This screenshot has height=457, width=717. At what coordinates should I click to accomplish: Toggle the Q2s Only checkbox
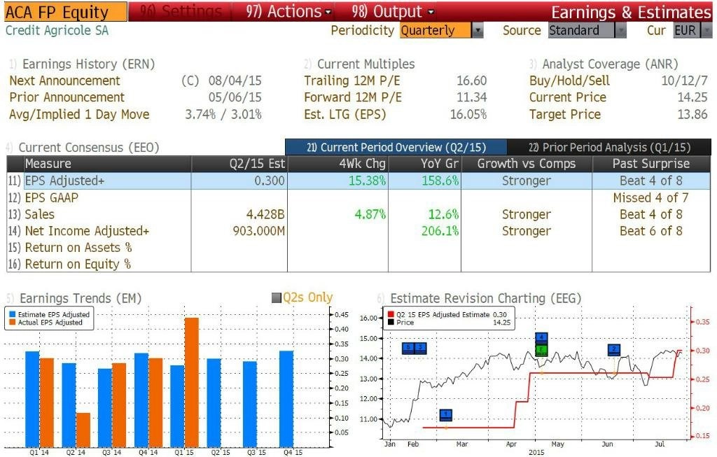coord(276,298)
